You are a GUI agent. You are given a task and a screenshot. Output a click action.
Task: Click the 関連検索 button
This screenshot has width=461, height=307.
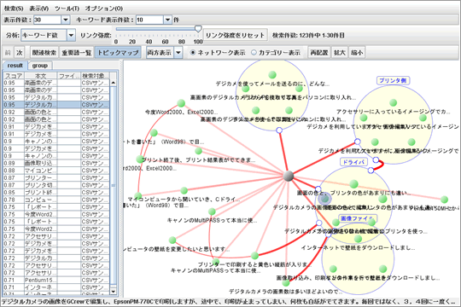tap(44, 53)
